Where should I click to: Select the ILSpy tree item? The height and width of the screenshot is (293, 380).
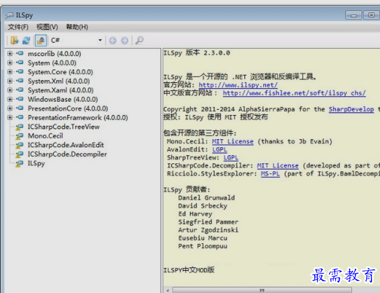[x=36, y=163]
